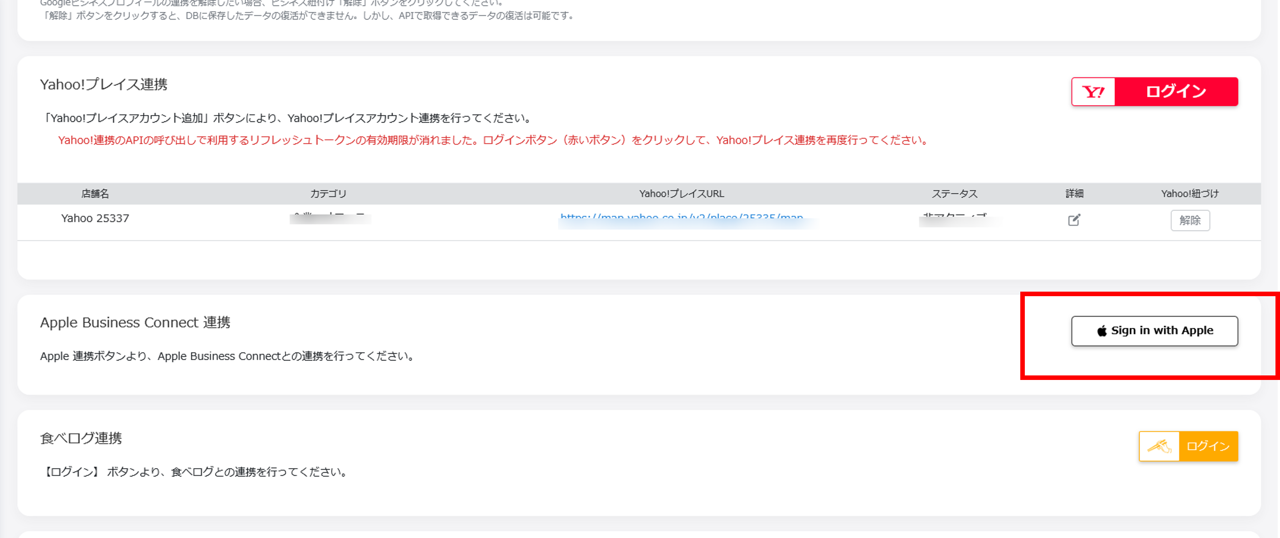Click the Yahoo!プレイス連携 section heading
This screenshot has width=1280, height=538.
pos(106,84)
